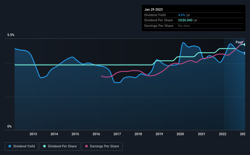
Task: Toggle the Dividend Per Share legend button
Action: (x=60, y=146)
